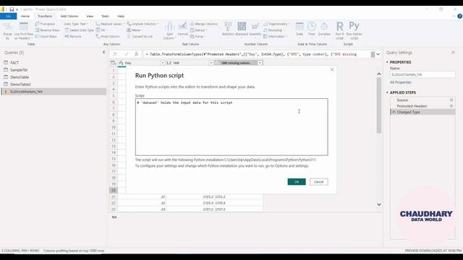
Task: Close the Run Python script dialog
Action: [332, 69]
